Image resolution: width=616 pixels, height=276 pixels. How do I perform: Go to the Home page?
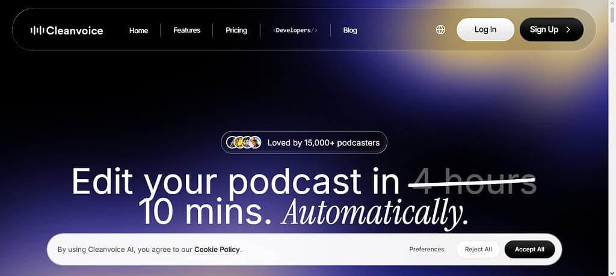pyautogui.click(x=139, y=30)
